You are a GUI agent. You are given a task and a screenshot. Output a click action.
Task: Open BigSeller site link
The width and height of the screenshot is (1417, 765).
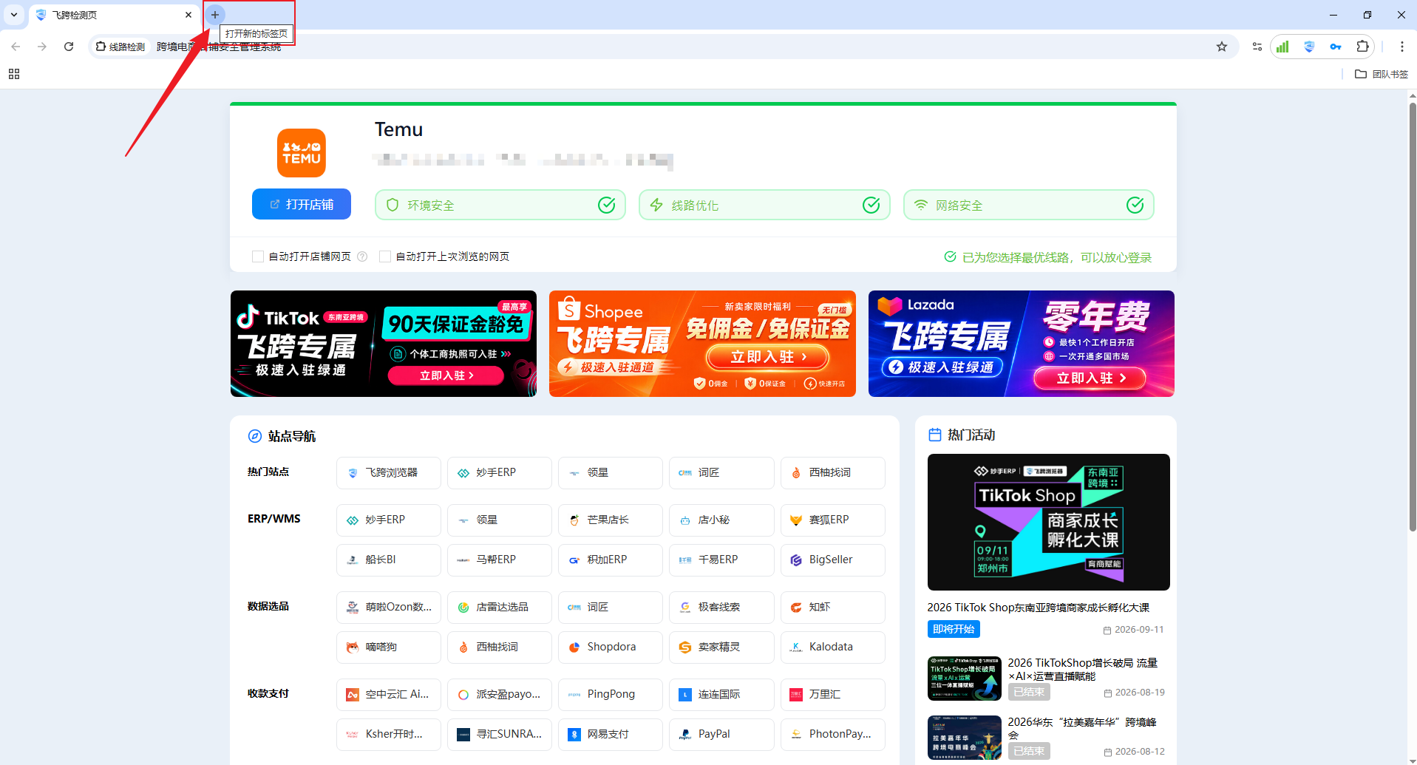[833, 560]
